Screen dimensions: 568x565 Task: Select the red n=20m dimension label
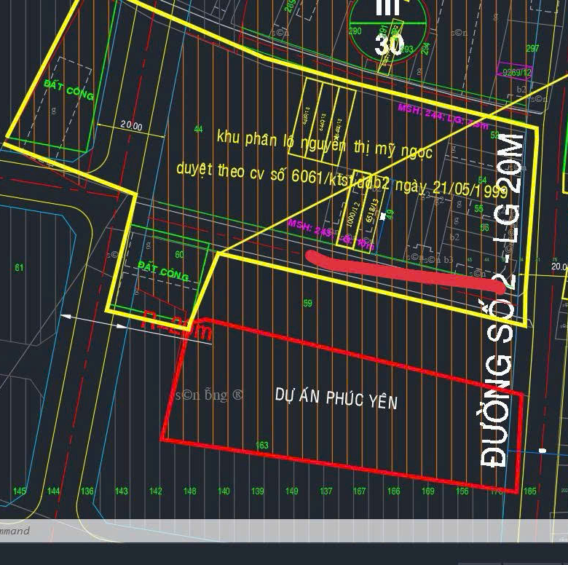[177, 325]
